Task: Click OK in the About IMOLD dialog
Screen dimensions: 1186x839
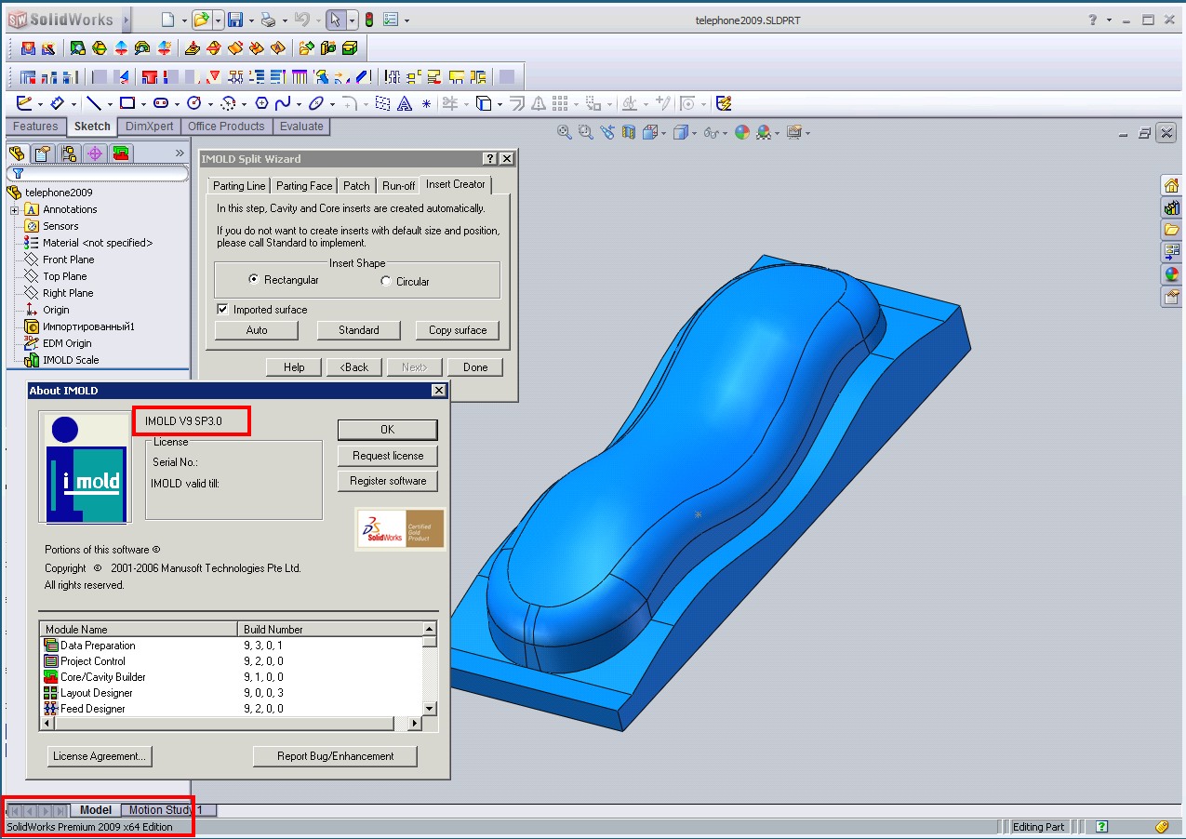Action: pos(387,430)
